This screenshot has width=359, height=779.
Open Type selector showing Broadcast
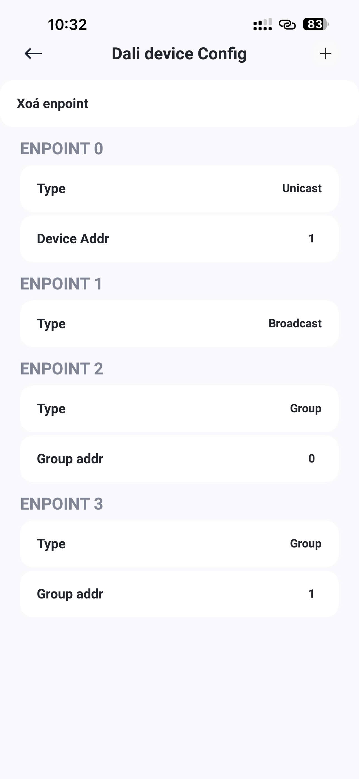click(179, 323)
